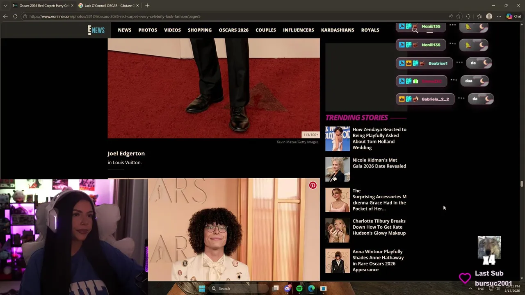This screenshot has height=295, width=525.
Task: Select the Joel Edgerton caption name
Action: pyautogui.click(x=126, y=153)
